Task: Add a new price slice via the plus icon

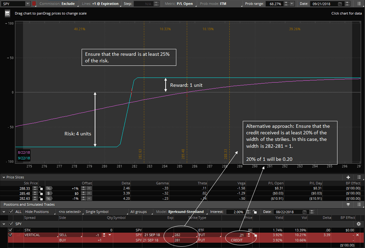Action: (x=348, y=177)
